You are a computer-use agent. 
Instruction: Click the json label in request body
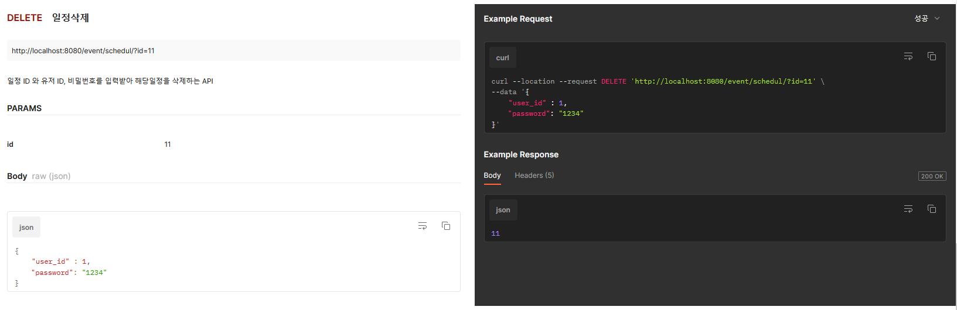pyautogui.click(x=26, y=228)
